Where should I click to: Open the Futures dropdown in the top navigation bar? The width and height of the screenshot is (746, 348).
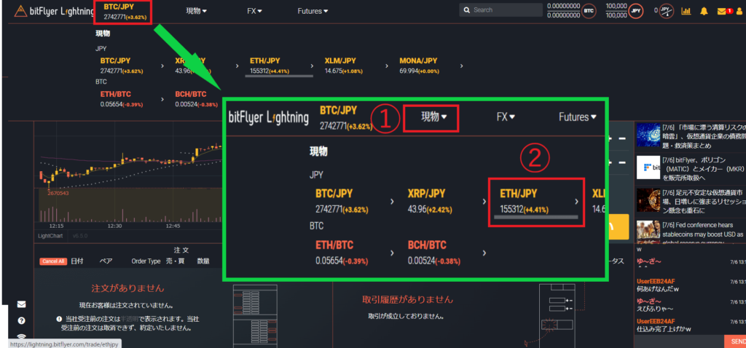click(x=313, y=10)
